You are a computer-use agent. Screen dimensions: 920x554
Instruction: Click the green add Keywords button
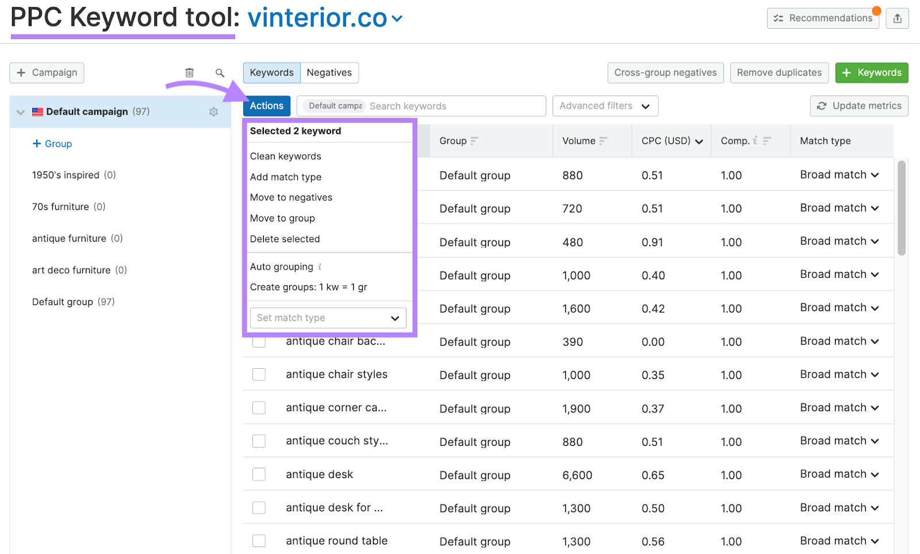click(872, 72)
